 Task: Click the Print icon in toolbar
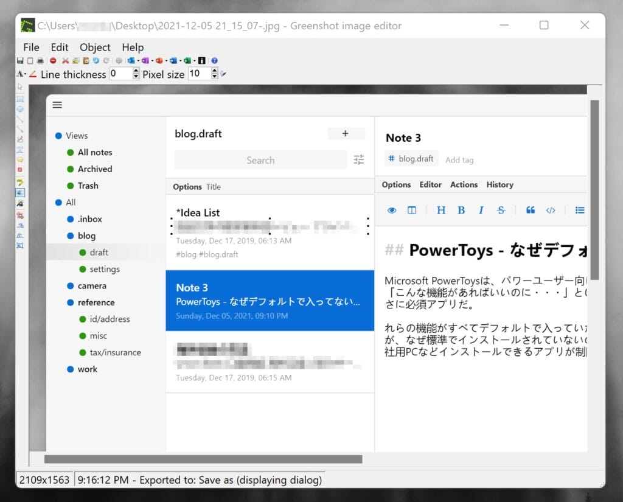coord(40,60)
